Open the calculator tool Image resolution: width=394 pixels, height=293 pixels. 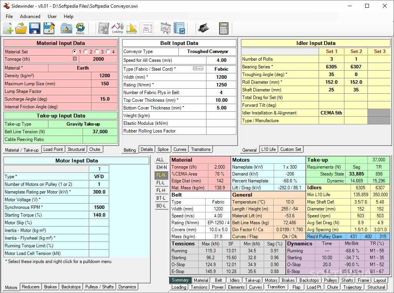tap(224, 28)
